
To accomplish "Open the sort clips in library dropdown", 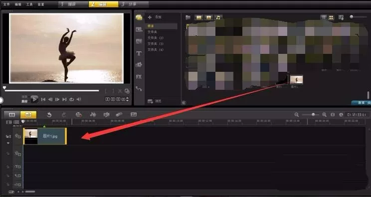I will click(341, 17).
